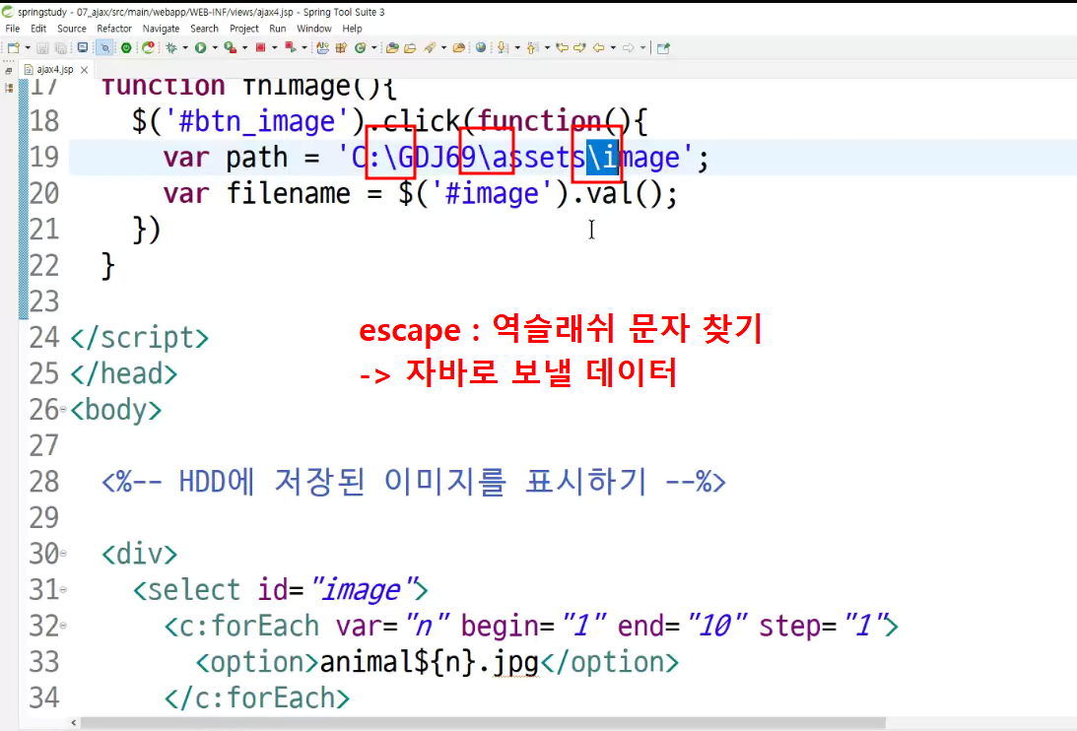Viewport: 1077px width, 731px height.
Task: Collapse the body tag fold on line 26
Action: [x=63, y=409]
